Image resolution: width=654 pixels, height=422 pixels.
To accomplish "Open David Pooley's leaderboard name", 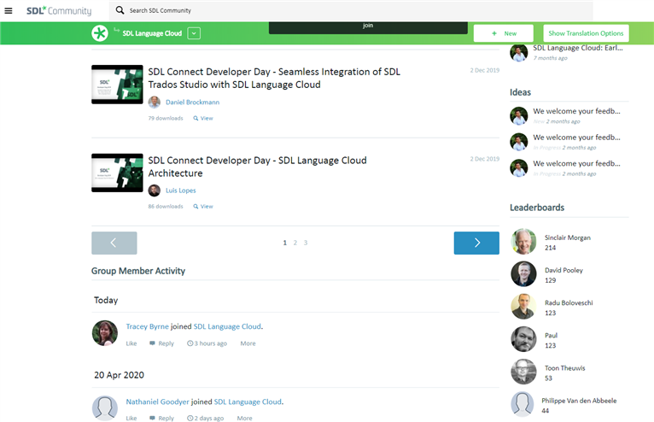I will coord(563,270).
